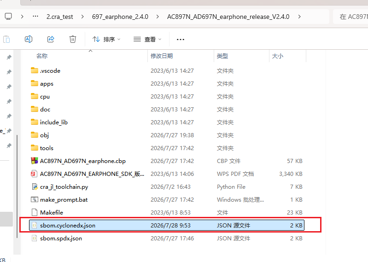Select the .vscode folder icon

pyautogui.click(x=35, y=70)
